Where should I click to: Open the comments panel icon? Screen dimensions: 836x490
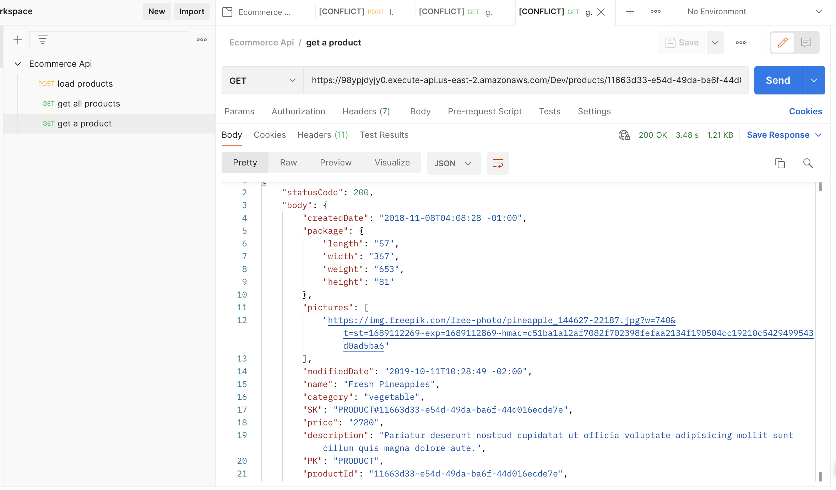(x=806, y=43)
